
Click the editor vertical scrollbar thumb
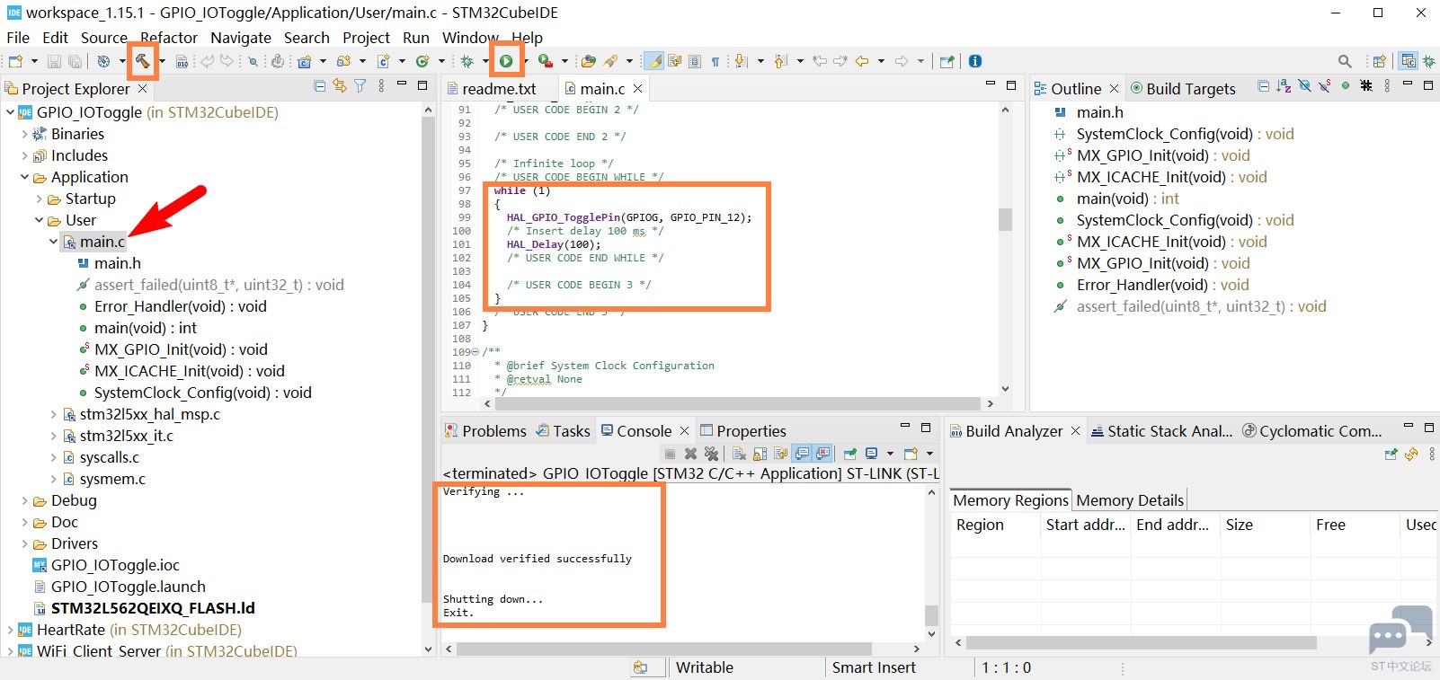click(x=1005, y=219)
